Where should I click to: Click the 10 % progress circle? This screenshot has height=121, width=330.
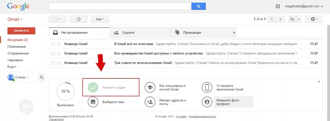click(x=65, y=91)
